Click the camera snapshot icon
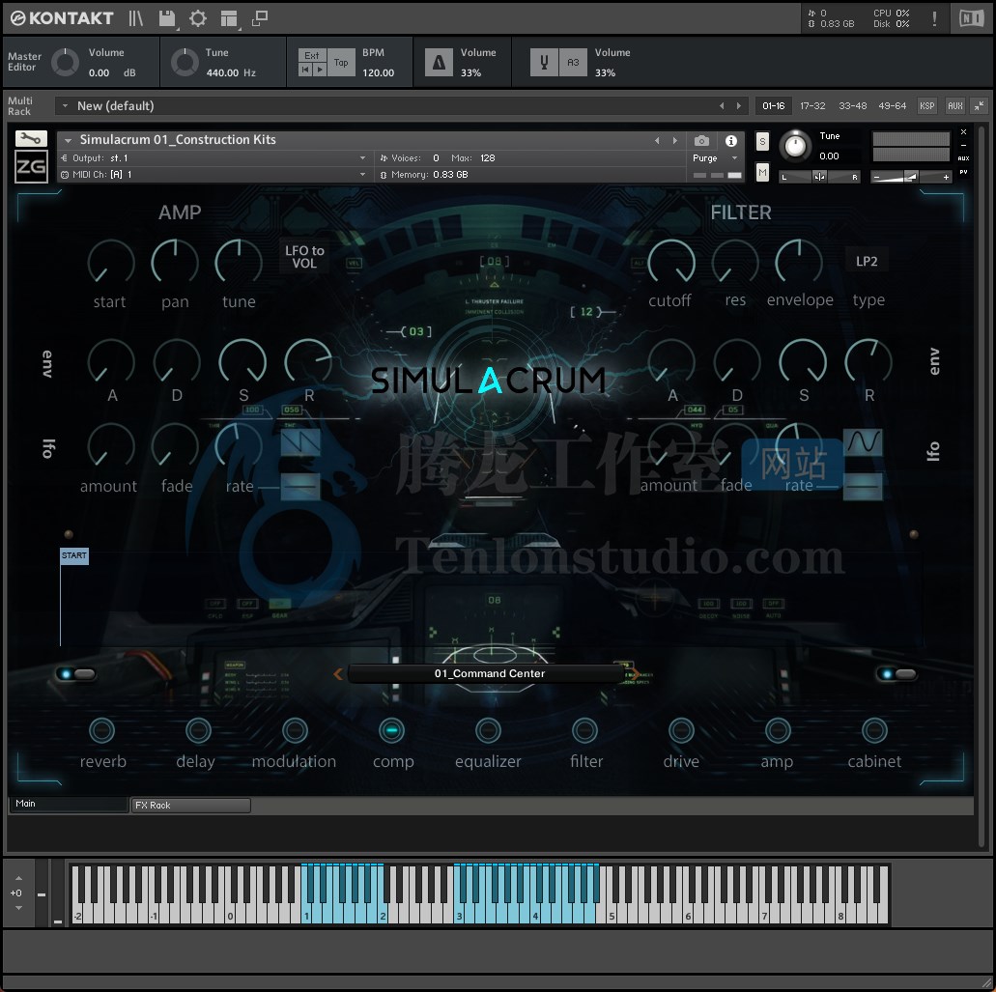The height and width of the screenshot is (992, 996). point(701,140)
